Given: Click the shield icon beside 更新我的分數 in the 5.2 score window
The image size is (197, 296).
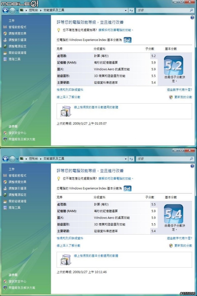Looking at the screenshot, I should (171, 97).
